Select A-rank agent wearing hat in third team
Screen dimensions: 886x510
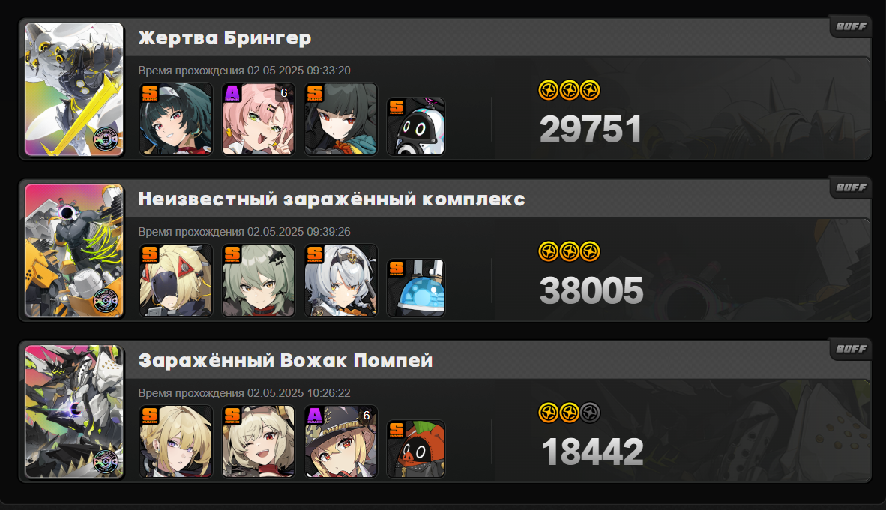(341, 442)
